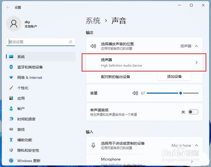
Task: Click sky 本地帐户 profile name
Action: tap(31, 24)
